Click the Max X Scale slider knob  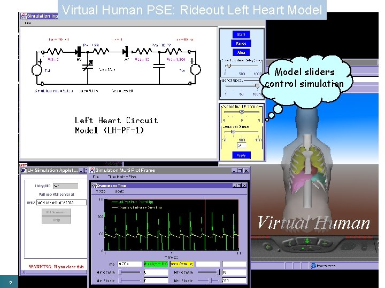tap(218, 272)
